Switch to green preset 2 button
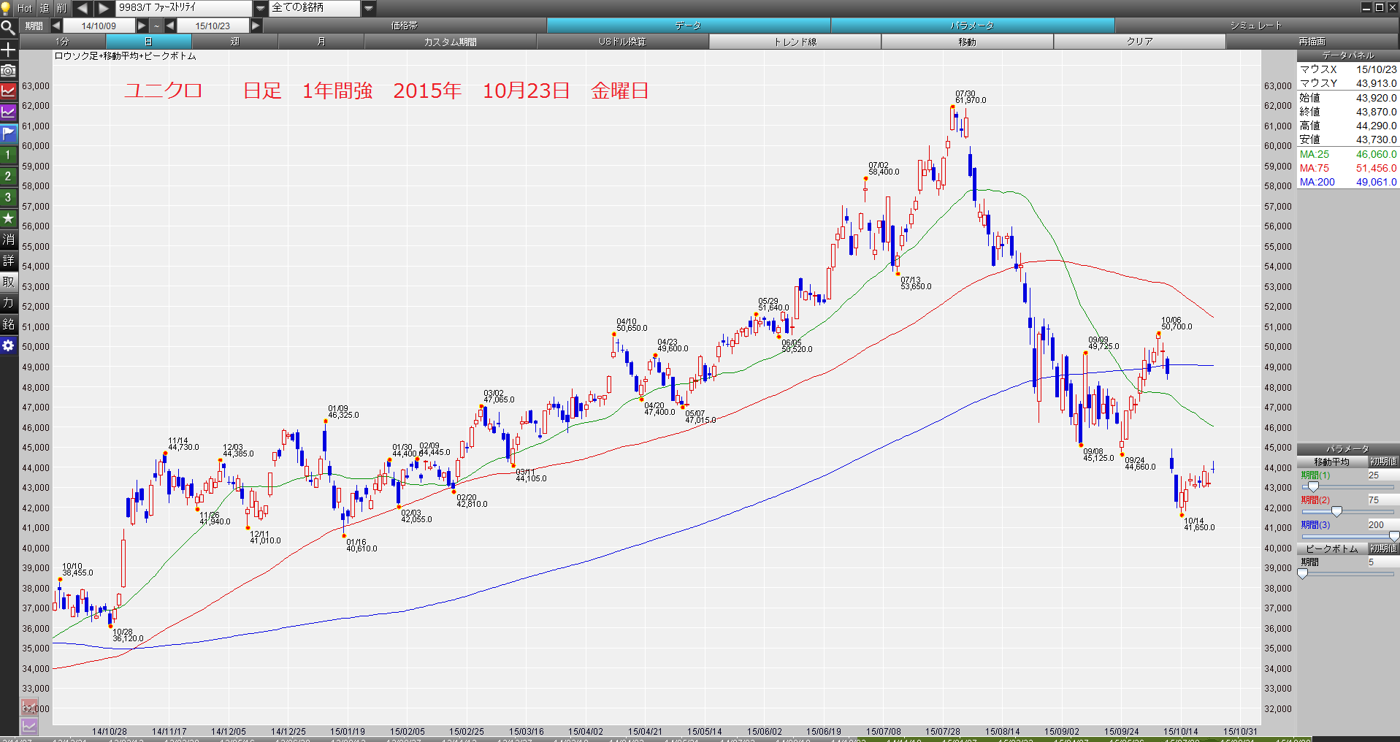This screenshot has height=742, width=1400. (8, 176)
